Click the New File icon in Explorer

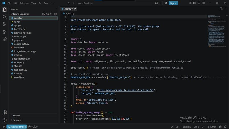click(x=43, y=14)
